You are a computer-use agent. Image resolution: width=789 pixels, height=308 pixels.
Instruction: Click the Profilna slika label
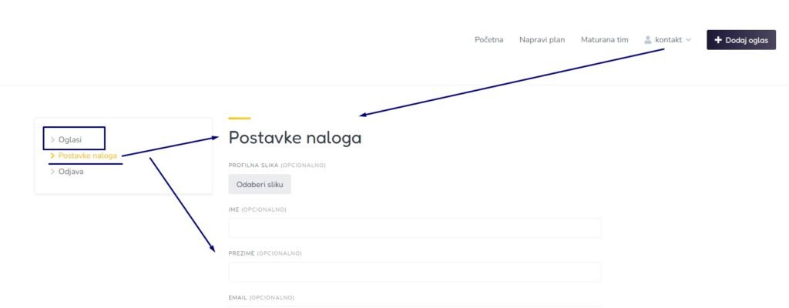[277, 165]
